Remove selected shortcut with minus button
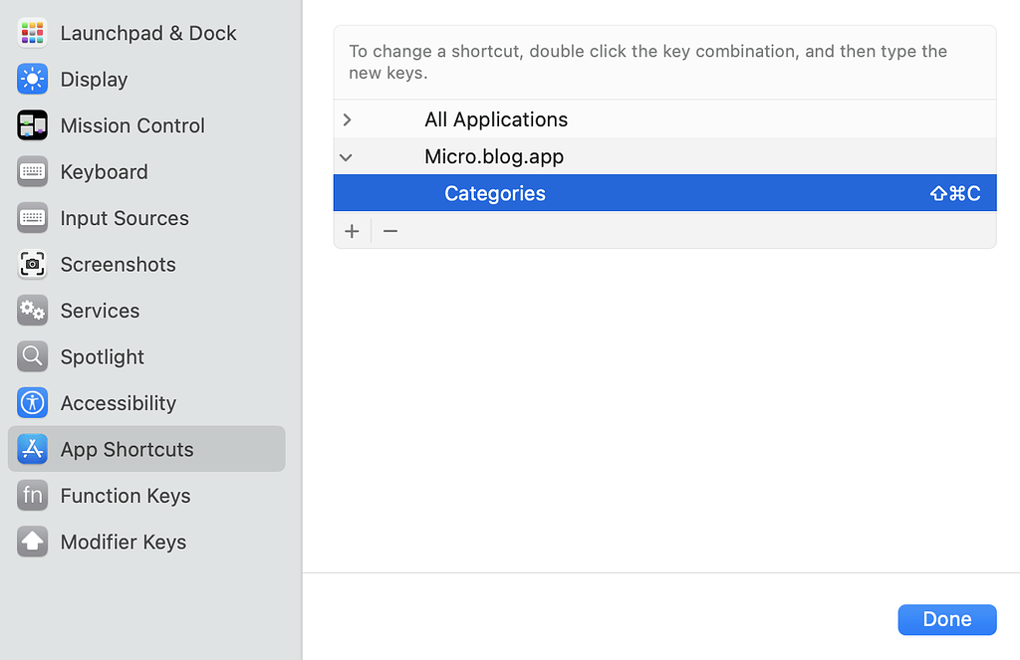Viewport: 1020px width, 660px height. point(389,230)
